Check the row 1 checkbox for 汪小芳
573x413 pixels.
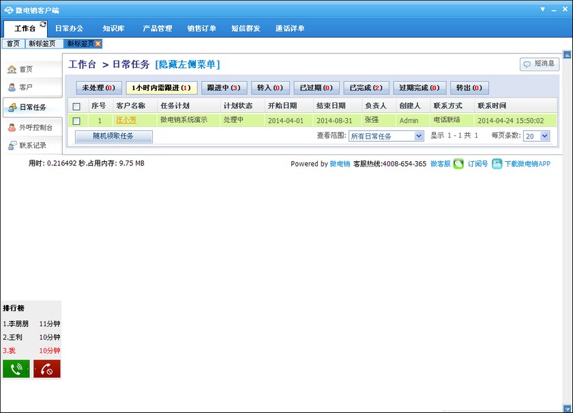76,121
